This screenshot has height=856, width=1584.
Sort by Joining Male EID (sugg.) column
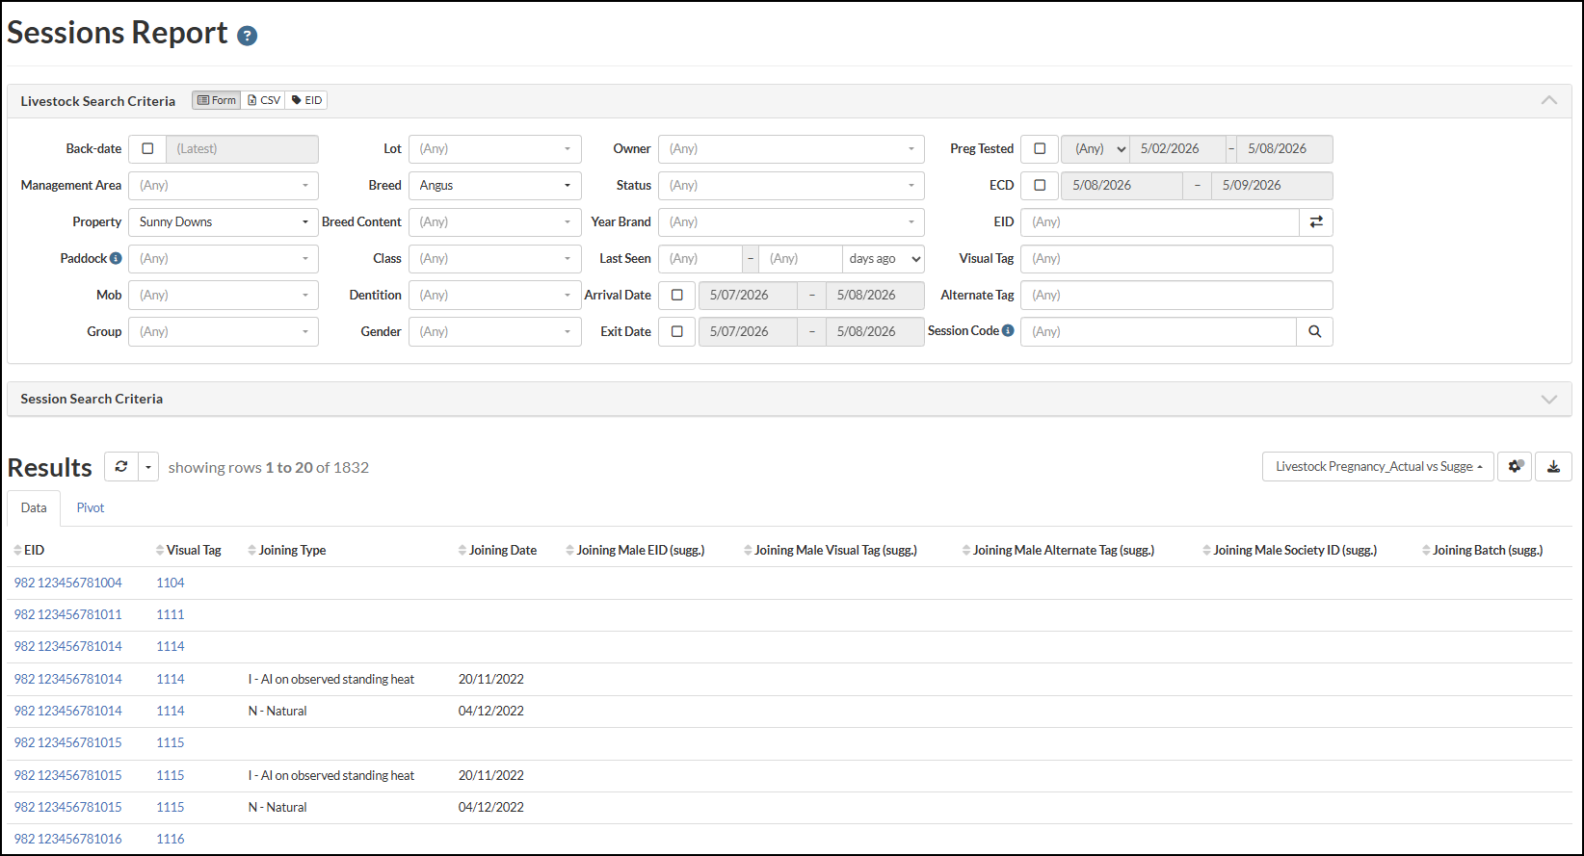(x=636, y=551)
